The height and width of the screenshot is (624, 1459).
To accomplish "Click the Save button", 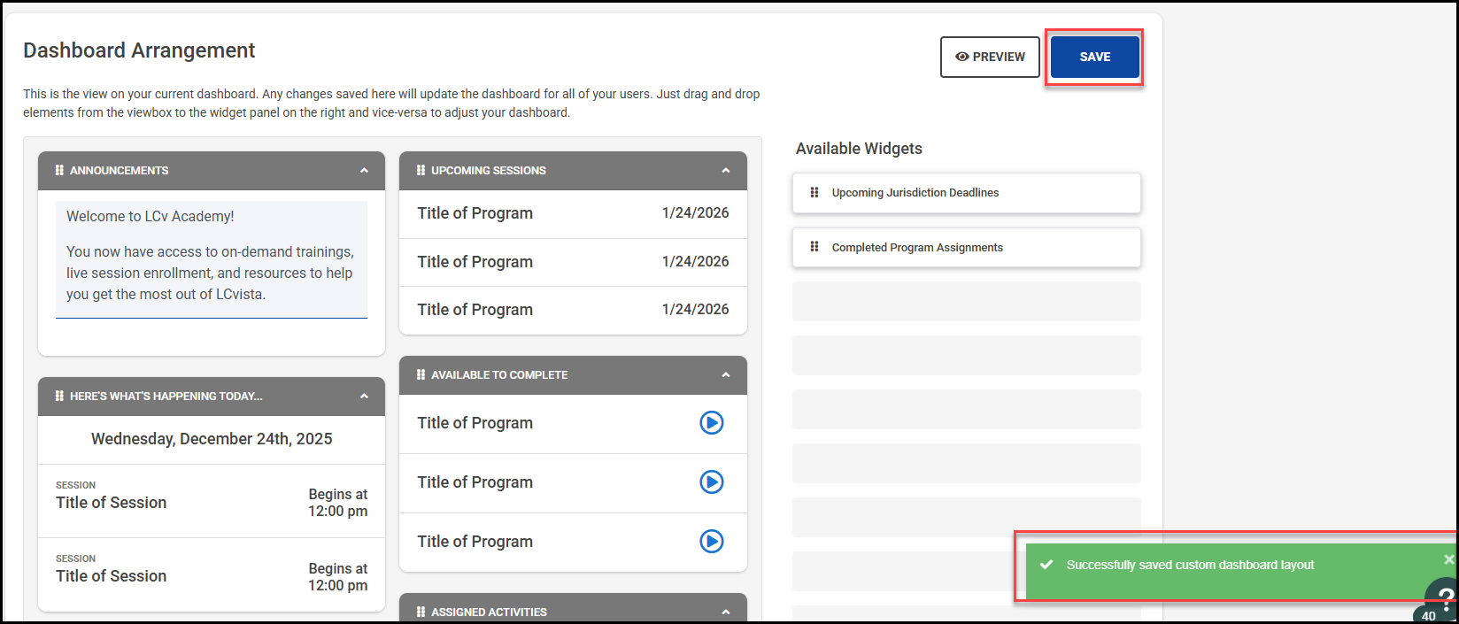I will click(1094, 57).
